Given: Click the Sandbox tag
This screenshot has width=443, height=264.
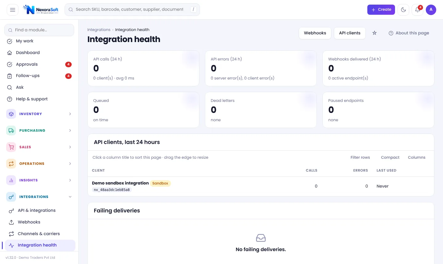Looking at the screenshot, I should (x=160, y=183).
